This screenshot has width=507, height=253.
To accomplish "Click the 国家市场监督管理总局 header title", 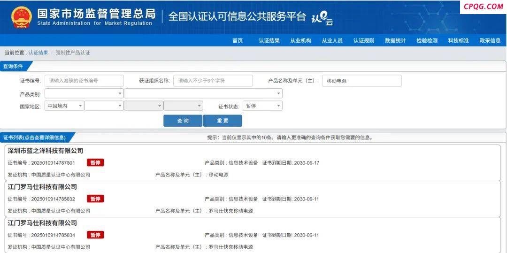I will [x=96, y=14].
